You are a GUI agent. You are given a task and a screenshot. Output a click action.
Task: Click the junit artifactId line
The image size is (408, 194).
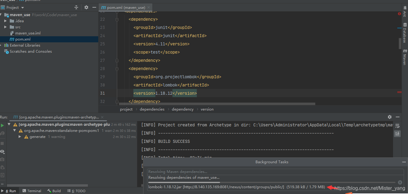[x=170, y=36]
